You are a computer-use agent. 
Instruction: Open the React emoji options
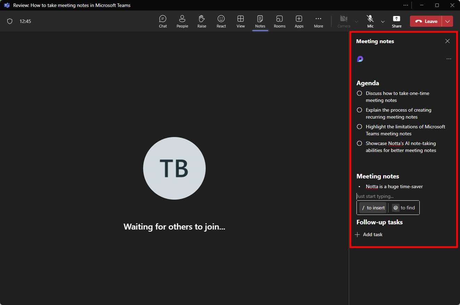click(221, 21)
